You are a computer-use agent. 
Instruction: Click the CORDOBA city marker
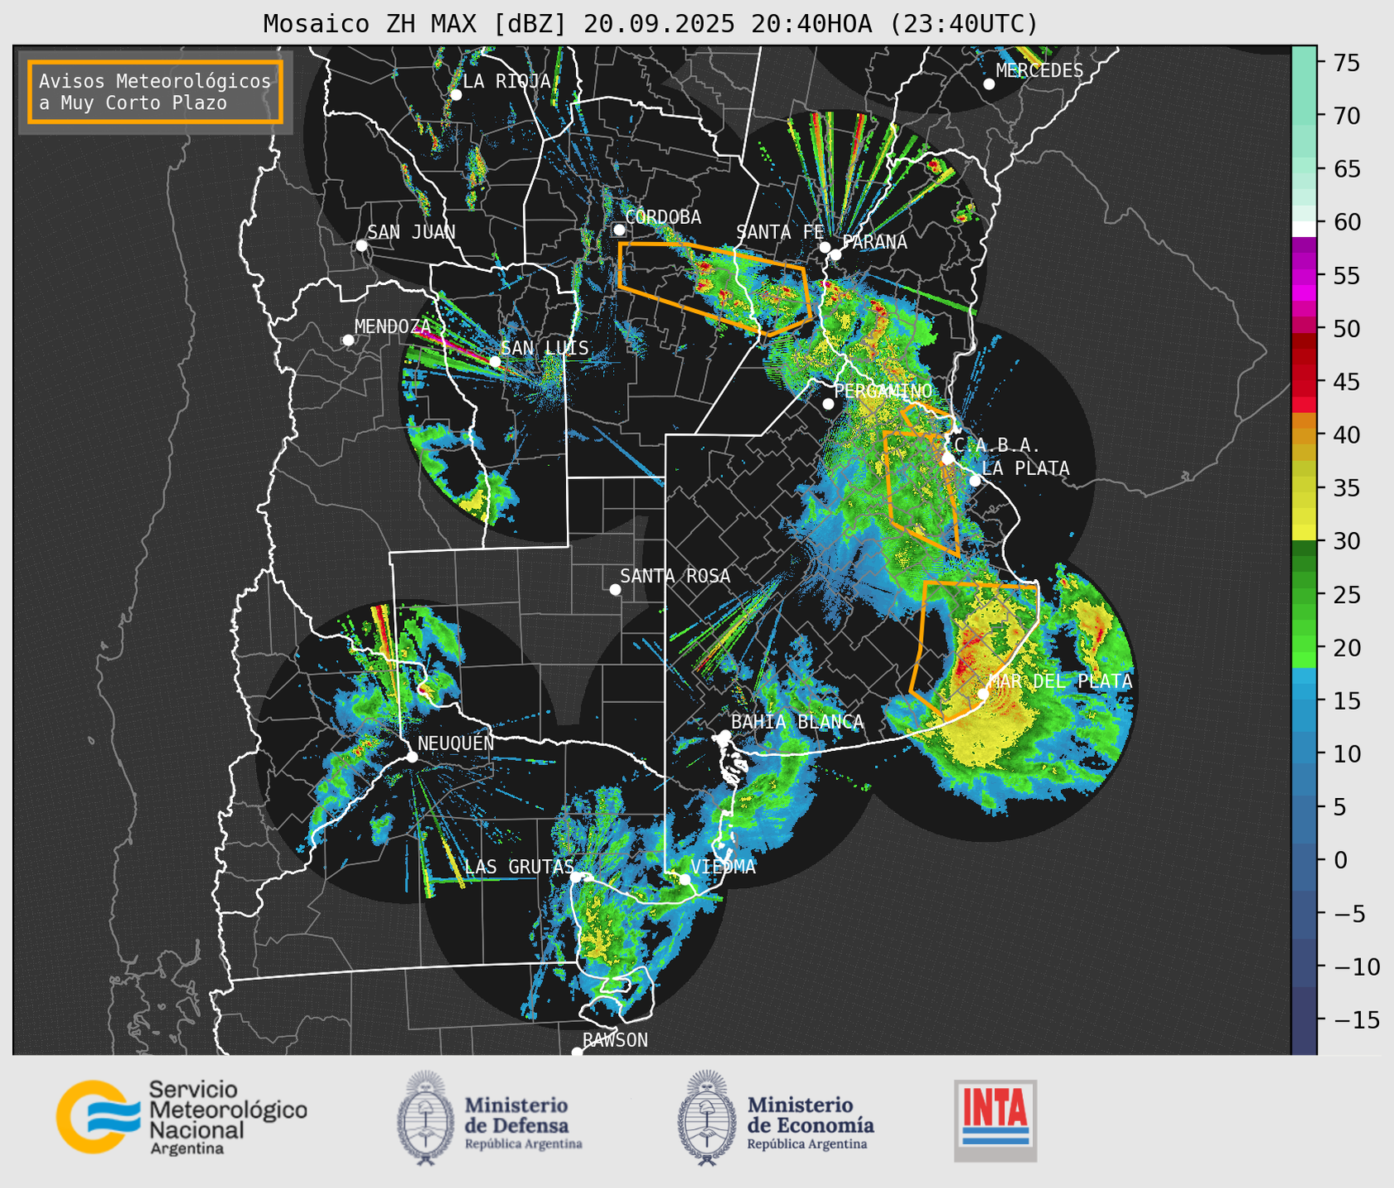[619, 230]
